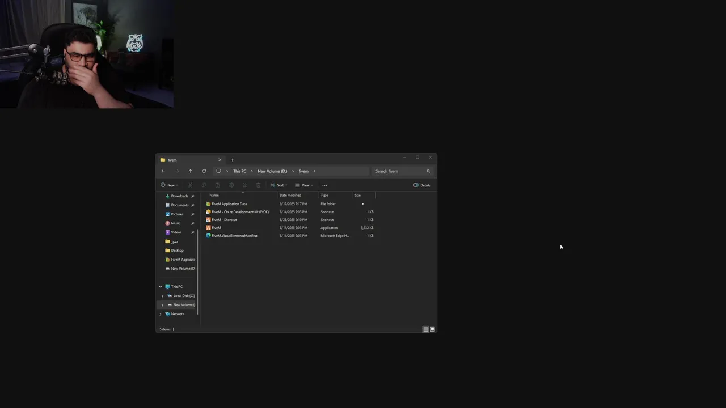The image size is (726, 408).
Task: Expand New Volume tree node arrow under This PC
Action: tap(163, 305)
